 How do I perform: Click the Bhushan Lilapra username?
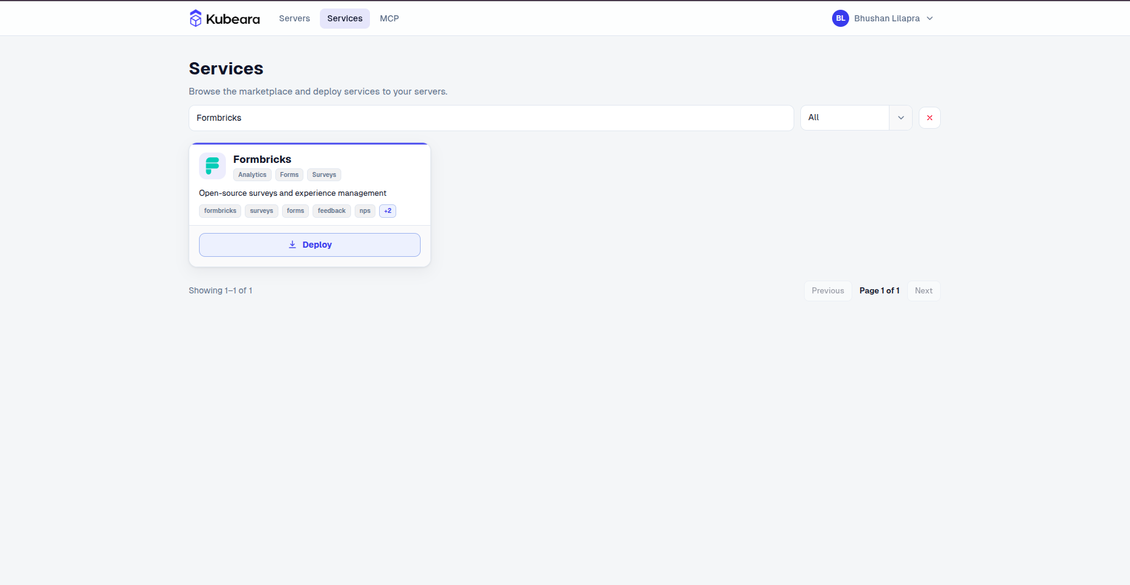click(x=886, y=18)
